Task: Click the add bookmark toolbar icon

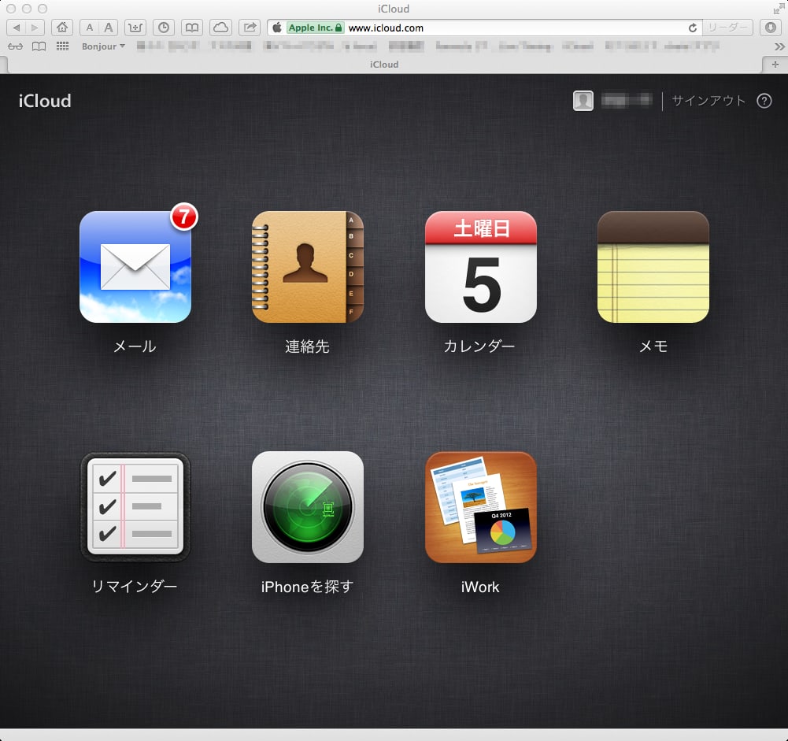Action: [135, 28]
